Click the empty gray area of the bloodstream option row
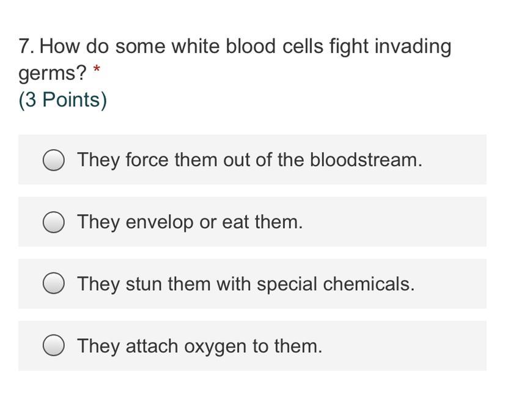 pyautogui.click(x=454, y=160)
